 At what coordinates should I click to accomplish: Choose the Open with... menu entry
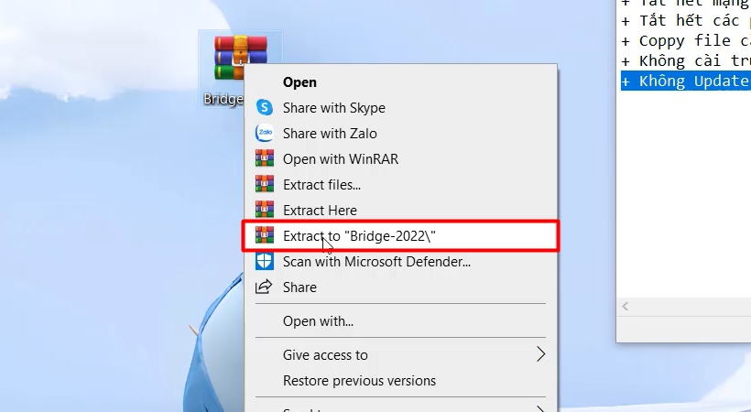tap(318, 321)
